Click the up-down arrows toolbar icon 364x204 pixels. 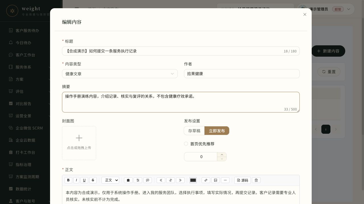tap(171, 180)
